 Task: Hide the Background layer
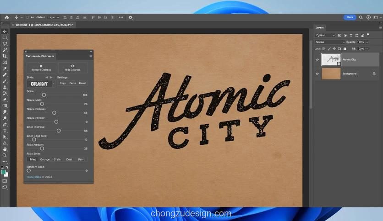(317, 74)
